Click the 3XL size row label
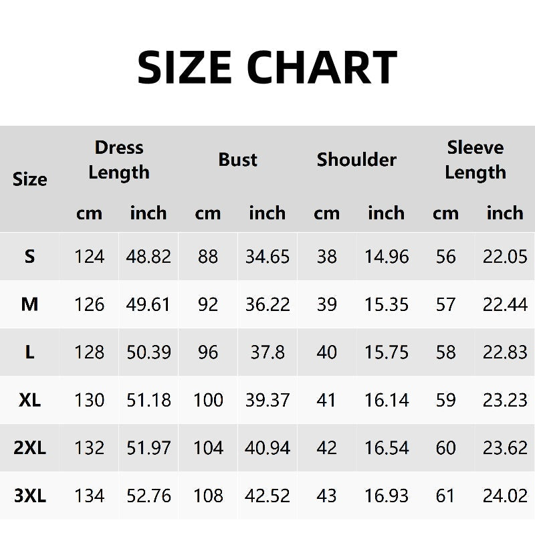Viewport: 535px width, 535px height. point(30,496)
